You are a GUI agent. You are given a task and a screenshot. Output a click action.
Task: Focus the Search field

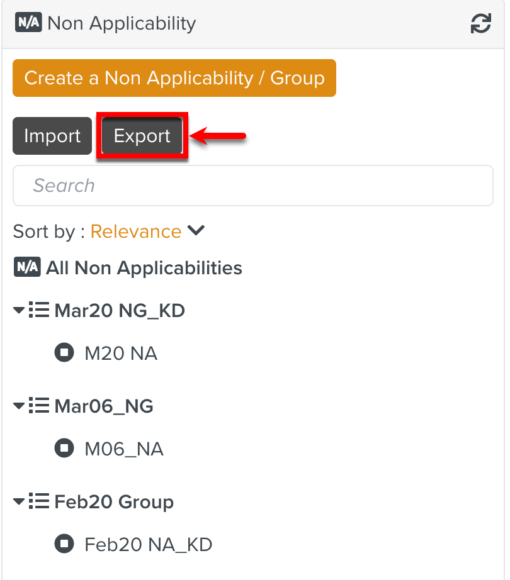pyautogui.click(x=253, y=186)
